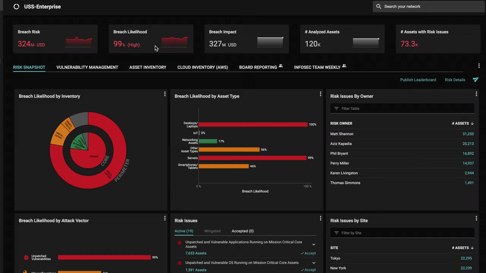Open the kebab menu on Risk Issues by Site
The width and height of the screenshot is (486, 273).
476,218
